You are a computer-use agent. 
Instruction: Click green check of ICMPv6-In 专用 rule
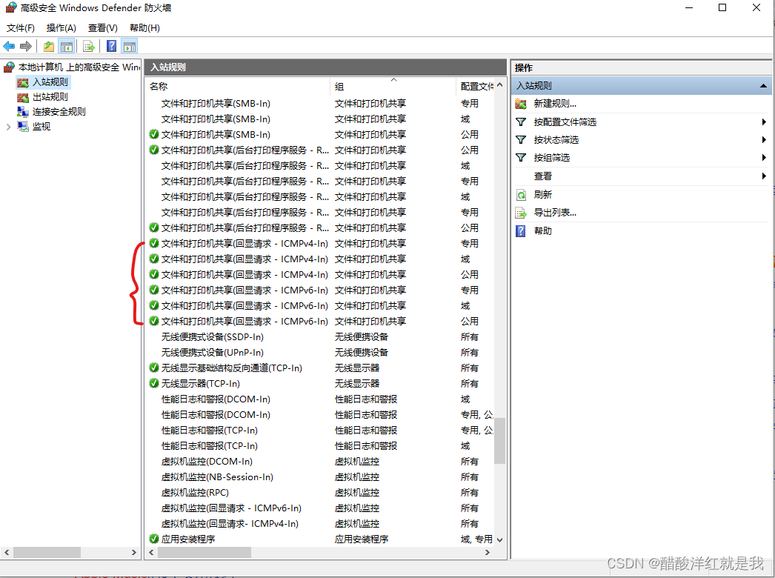click(154, 290)
